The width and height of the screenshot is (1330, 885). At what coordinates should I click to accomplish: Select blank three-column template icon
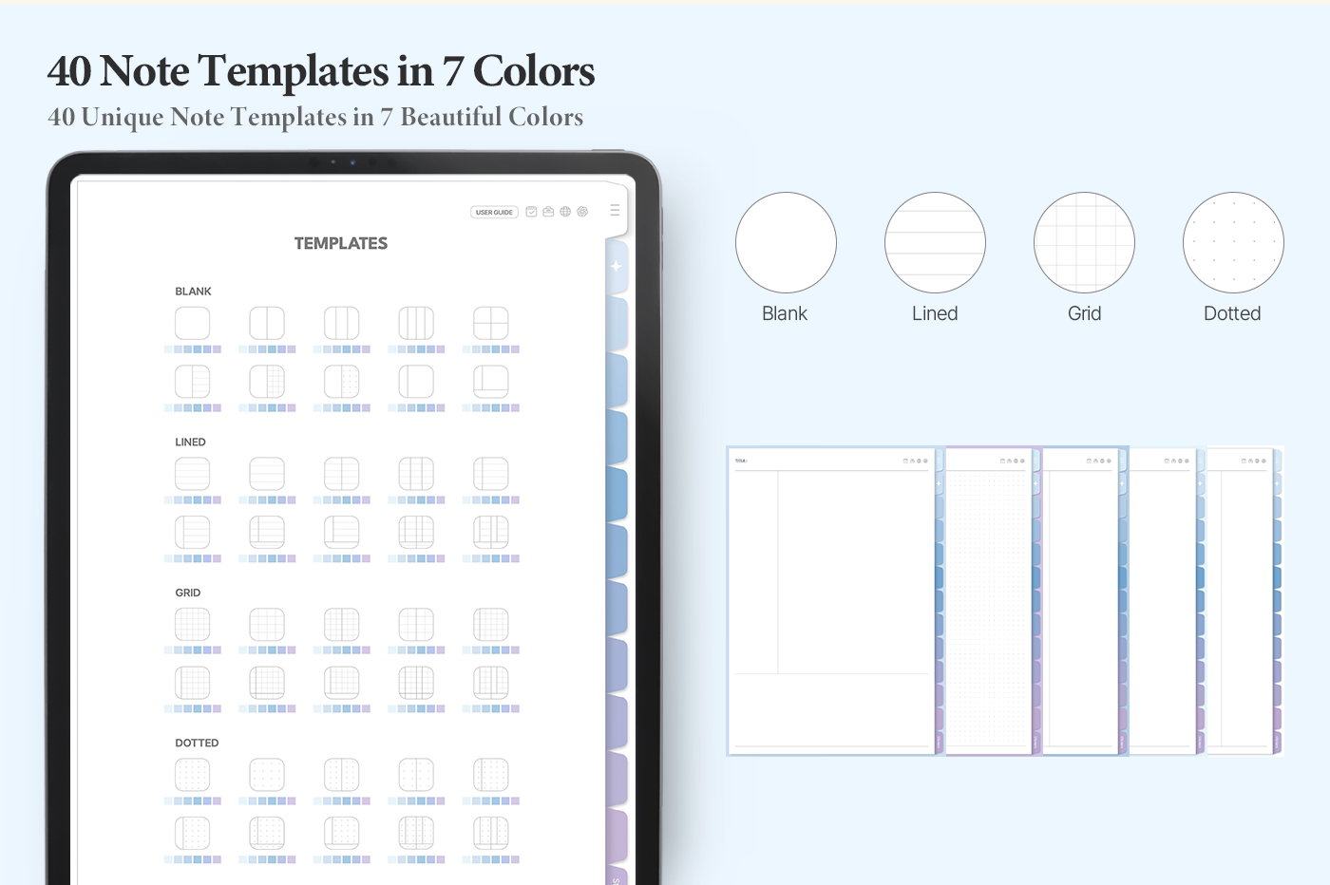pyautogui.click(x=342, y=323)
